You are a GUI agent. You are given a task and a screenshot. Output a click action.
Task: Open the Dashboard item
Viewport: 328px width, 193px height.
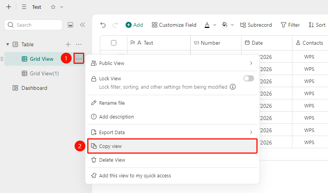tap(34, 88)
